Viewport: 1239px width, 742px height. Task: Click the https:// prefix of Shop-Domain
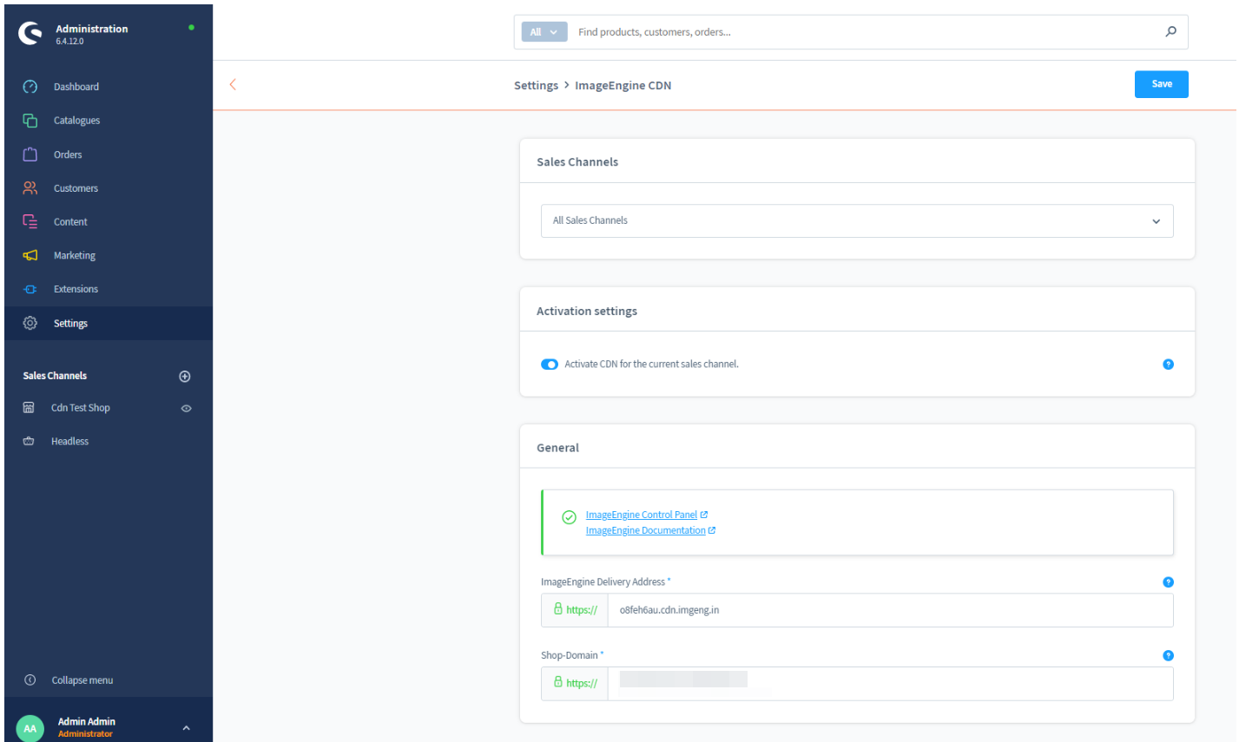575,684
